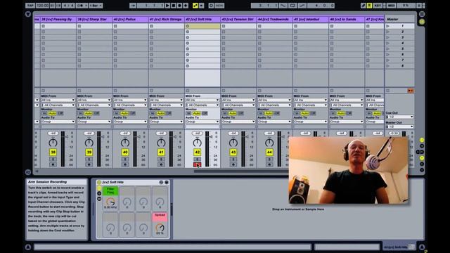
Task: Show the browser using the left triangle
Action: coord(28,14)
